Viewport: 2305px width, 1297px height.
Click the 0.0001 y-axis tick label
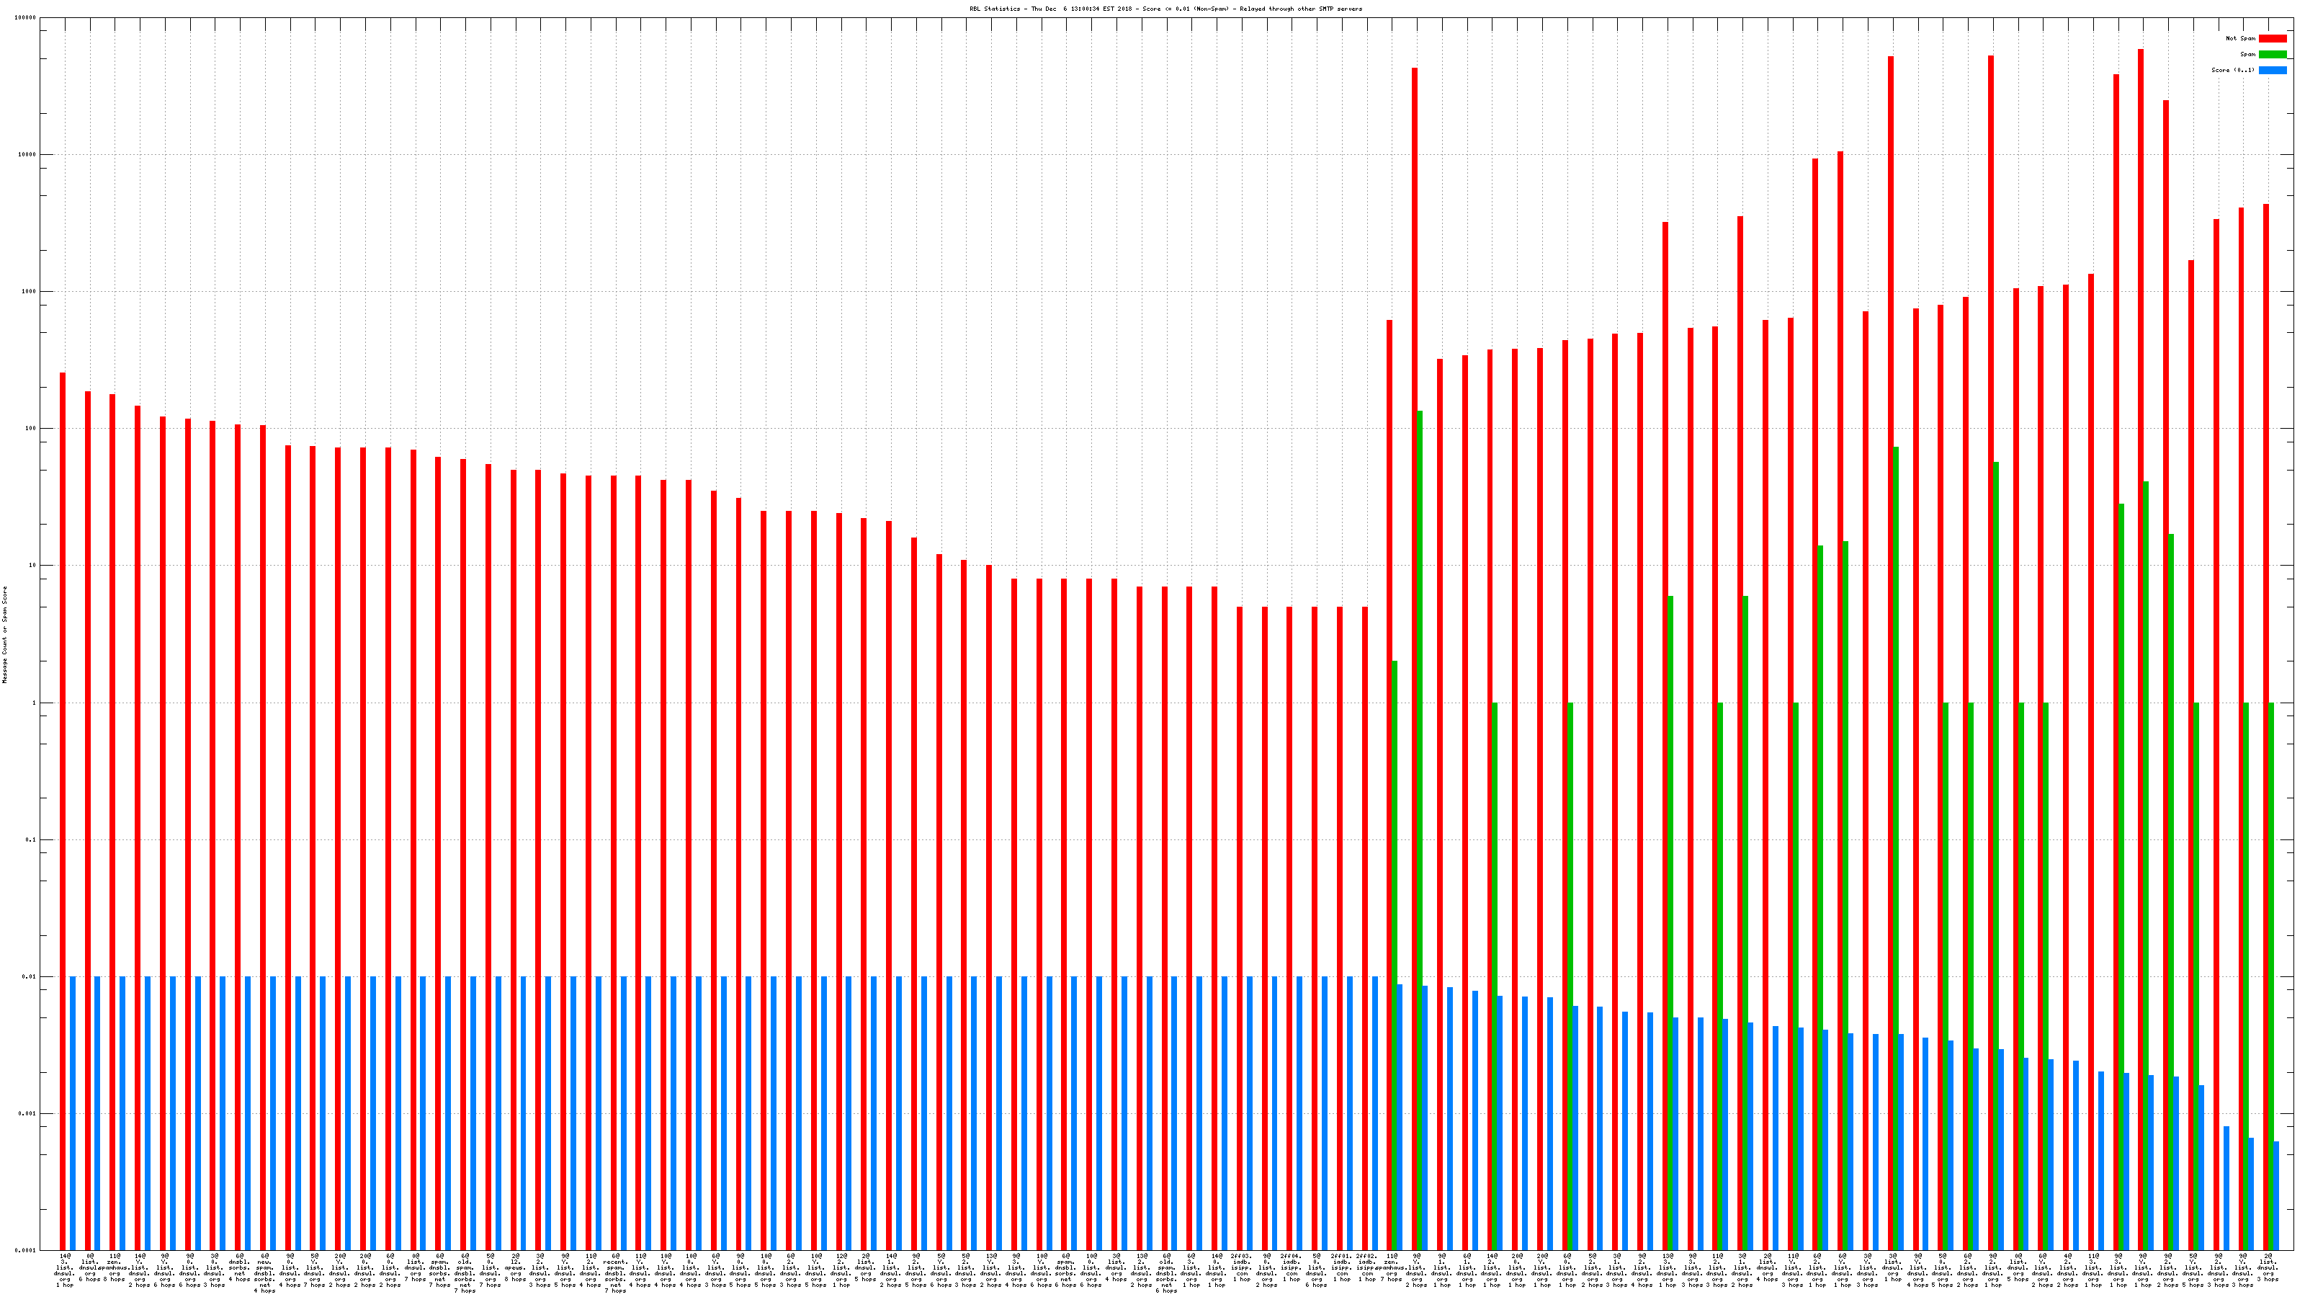pos(26,1250)
